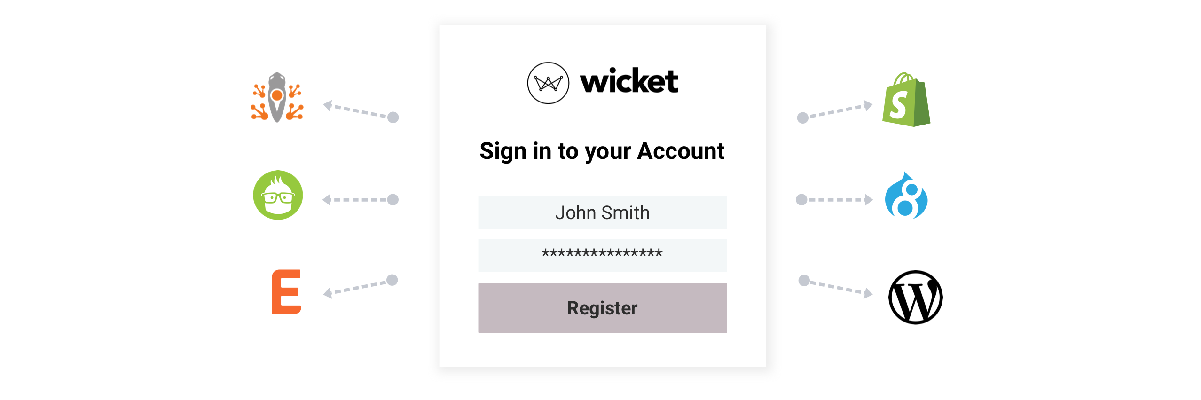Click the dashed arrow pointing to WordPress
The image size is (1201, 400).
point(835,287)
